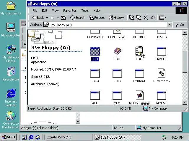Click the Start button

[x=9, y=137]
